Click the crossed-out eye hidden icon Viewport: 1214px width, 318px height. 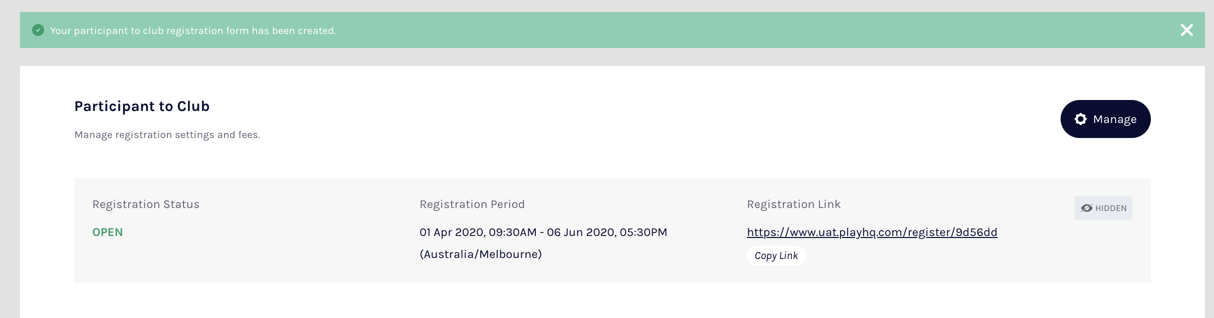[1086, 208]
